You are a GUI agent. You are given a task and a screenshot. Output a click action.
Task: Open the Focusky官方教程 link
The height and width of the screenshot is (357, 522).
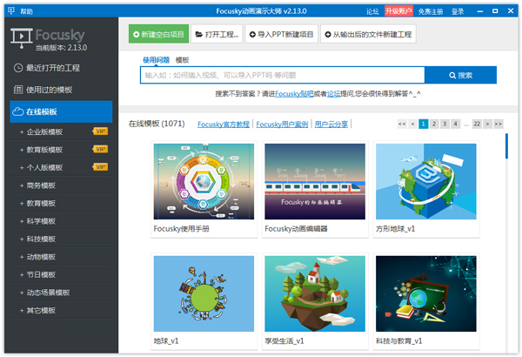pos(224,125)
